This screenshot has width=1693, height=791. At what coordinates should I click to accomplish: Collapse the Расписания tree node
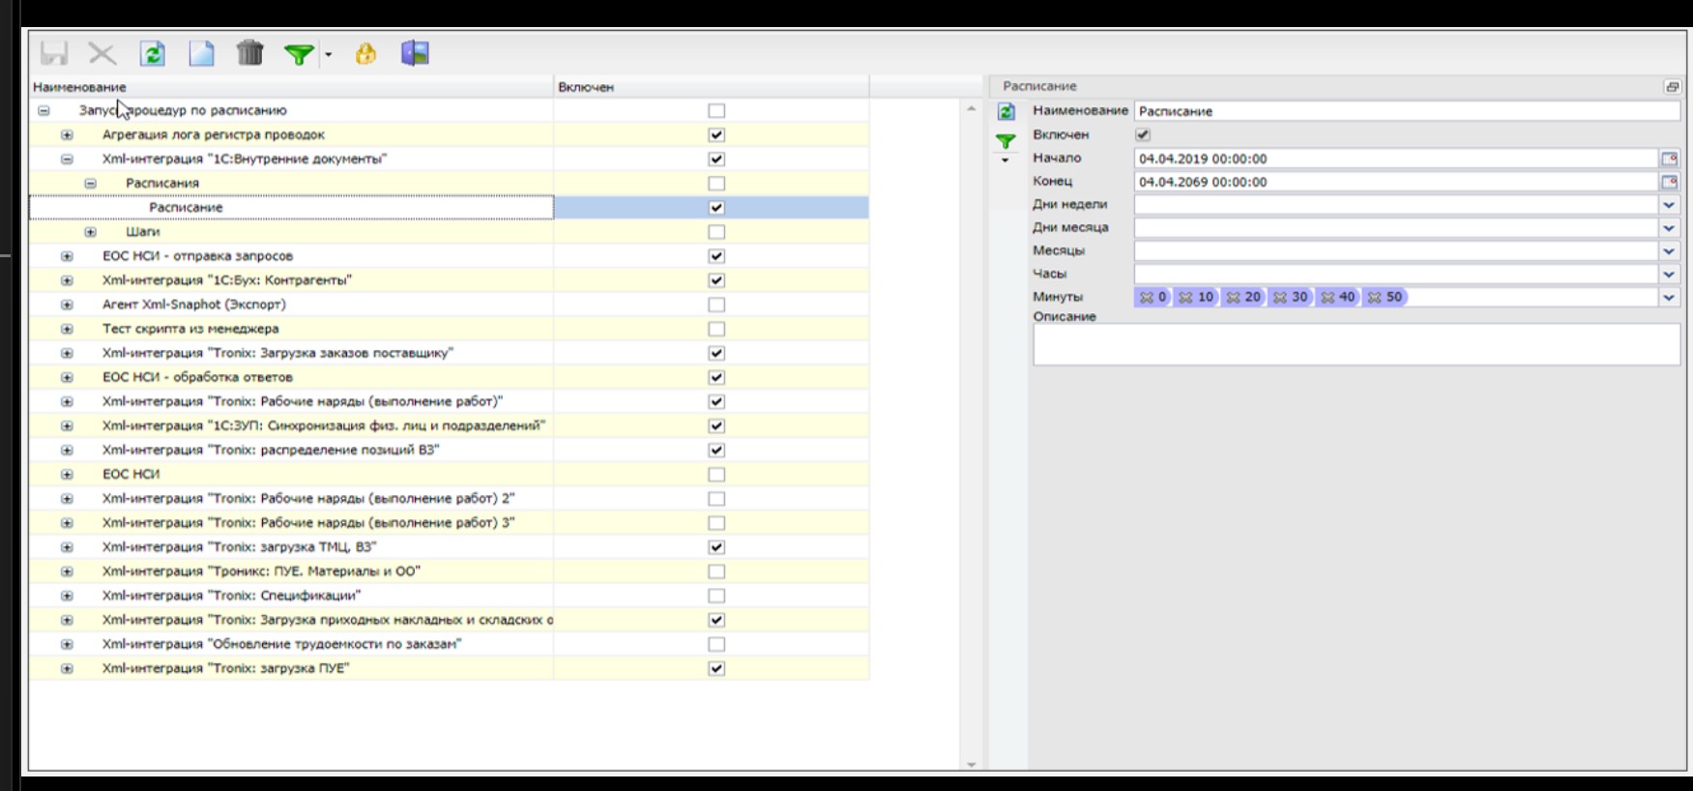coord(90,184)
